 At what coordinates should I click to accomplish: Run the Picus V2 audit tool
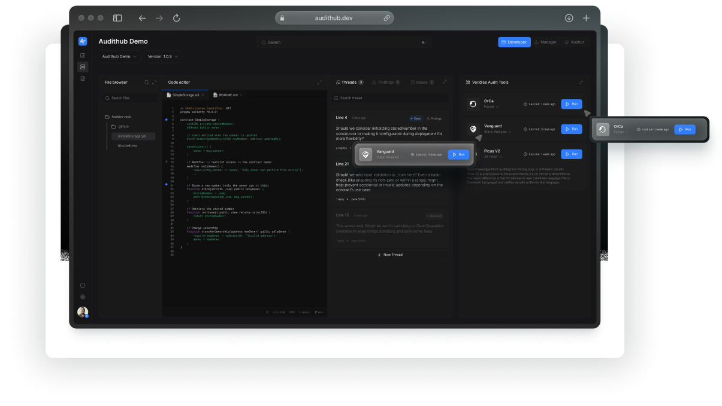click(571, 154)
